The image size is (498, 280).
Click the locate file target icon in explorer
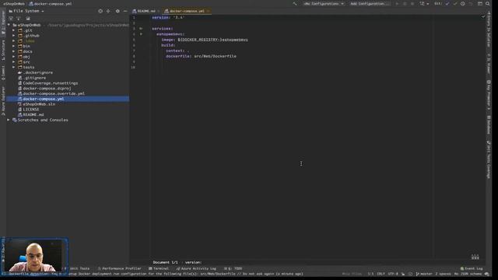[100, 11]
